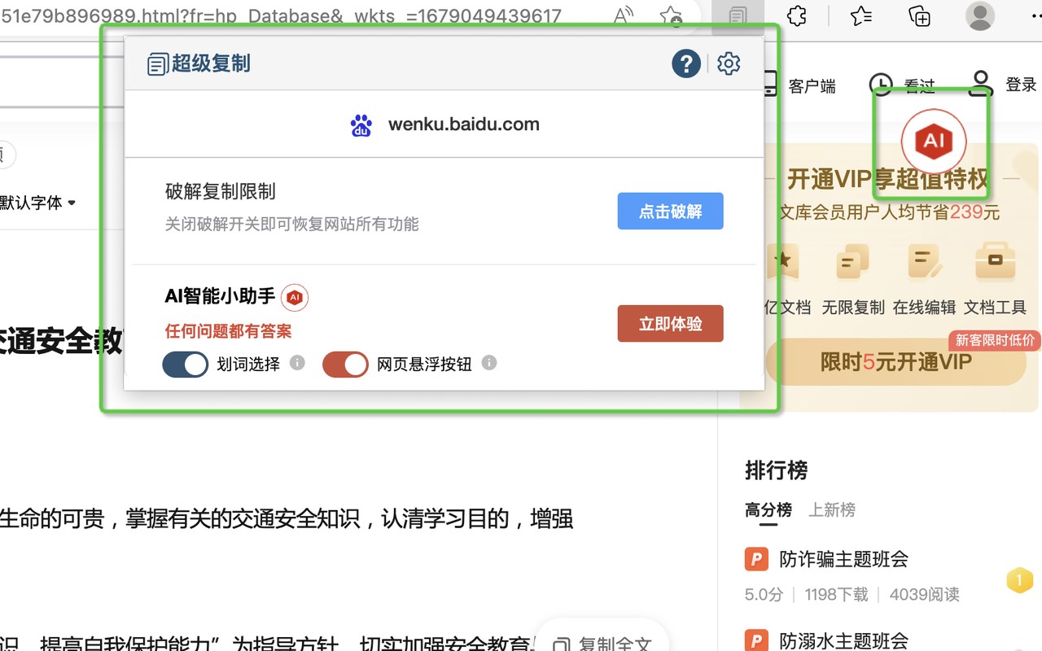
Task: Toggle the 划词选择 switch
Action: (x=186, y=365)
